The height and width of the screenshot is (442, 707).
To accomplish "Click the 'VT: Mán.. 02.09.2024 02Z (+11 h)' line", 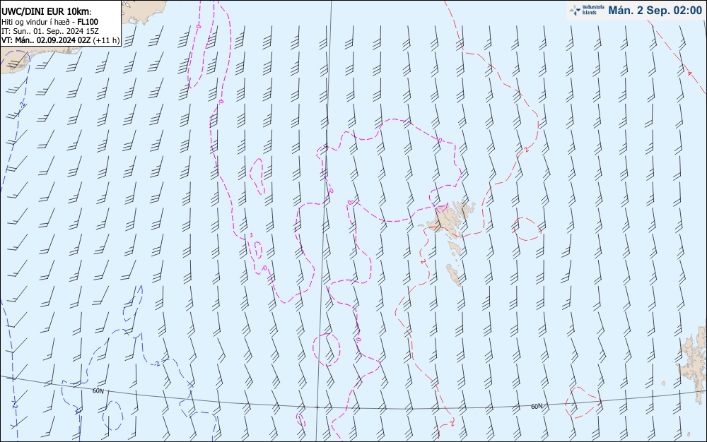I will (x=60, y=40).
